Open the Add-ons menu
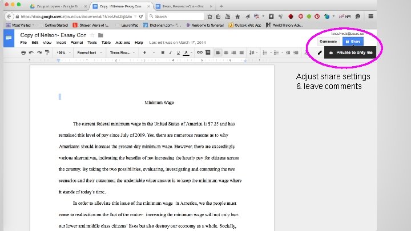Image resolution: width=411 pixels, height=231 pixels. click(x=123, y=42)
